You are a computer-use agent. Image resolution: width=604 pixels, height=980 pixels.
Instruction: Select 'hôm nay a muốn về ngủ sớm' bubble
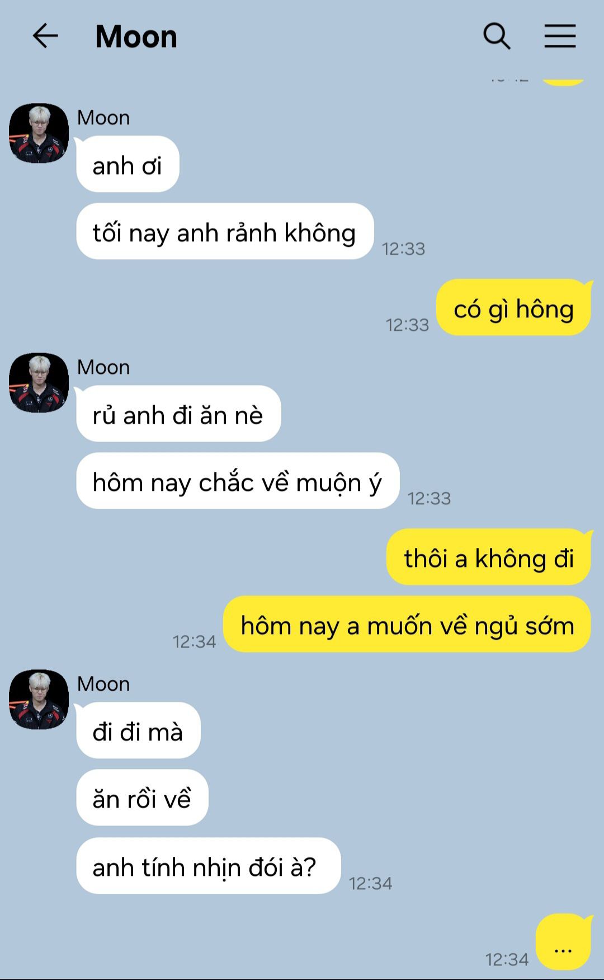[x=407, y=625]
